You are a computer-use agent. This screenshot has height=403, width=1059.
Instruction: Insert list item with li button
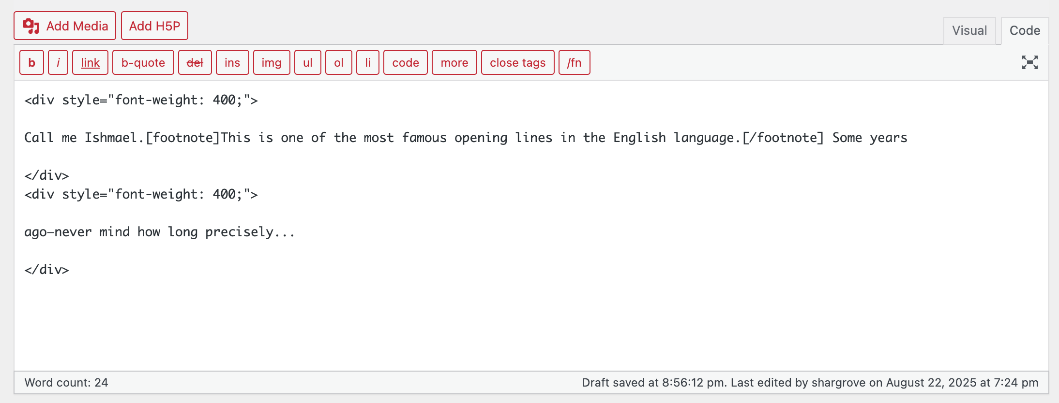pos(367,63)
